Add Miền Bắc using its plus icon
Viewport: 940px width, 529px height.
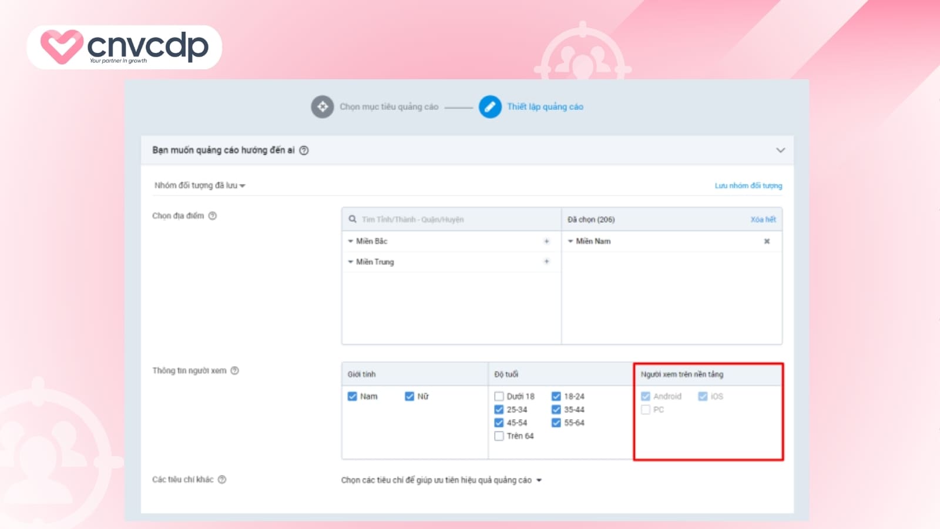click(546, 241)
